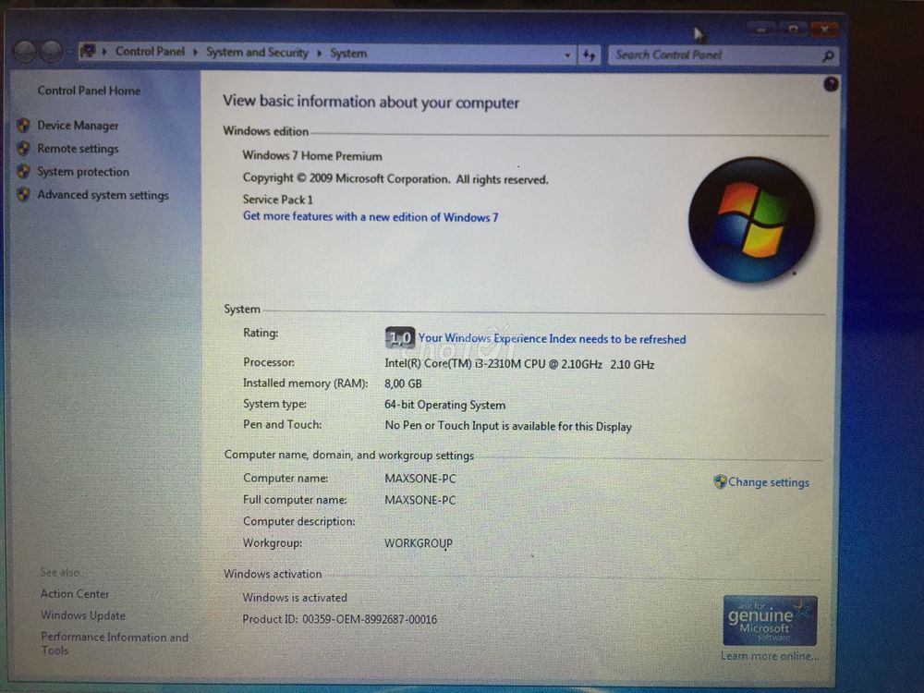Screen dimensions: 924x693
Task: Click the Windows logo orb image
Action: (752, 220)
